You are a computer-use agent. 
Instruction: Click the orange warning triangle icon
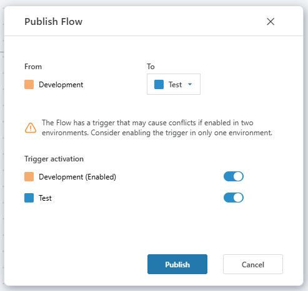[x=31, y=128]
